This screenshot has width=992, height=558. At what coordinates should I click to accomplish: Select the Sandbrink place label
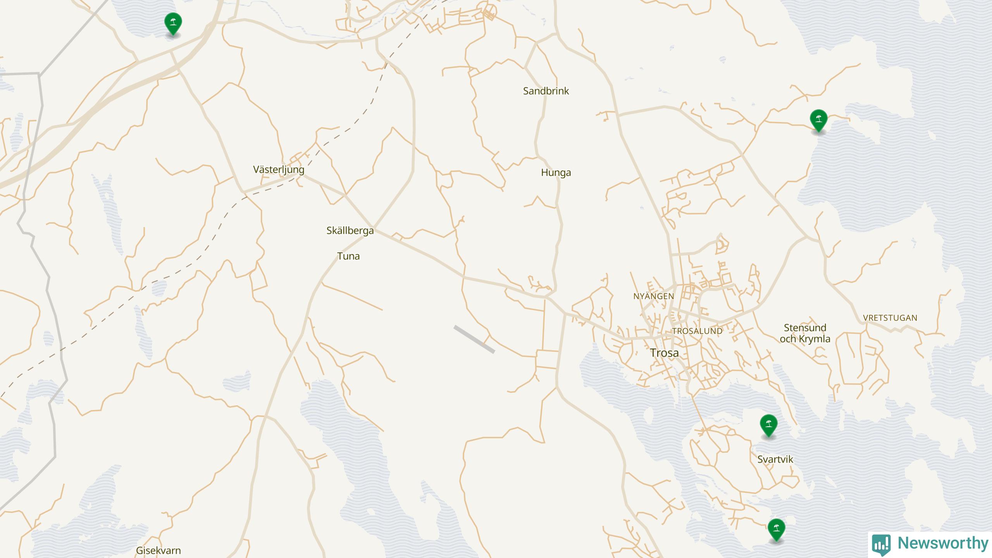click(x=546, y=91)
